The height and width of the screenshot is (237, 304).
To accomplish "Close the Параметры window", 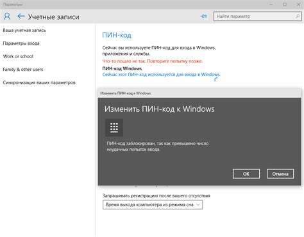I will coord(298,4).
